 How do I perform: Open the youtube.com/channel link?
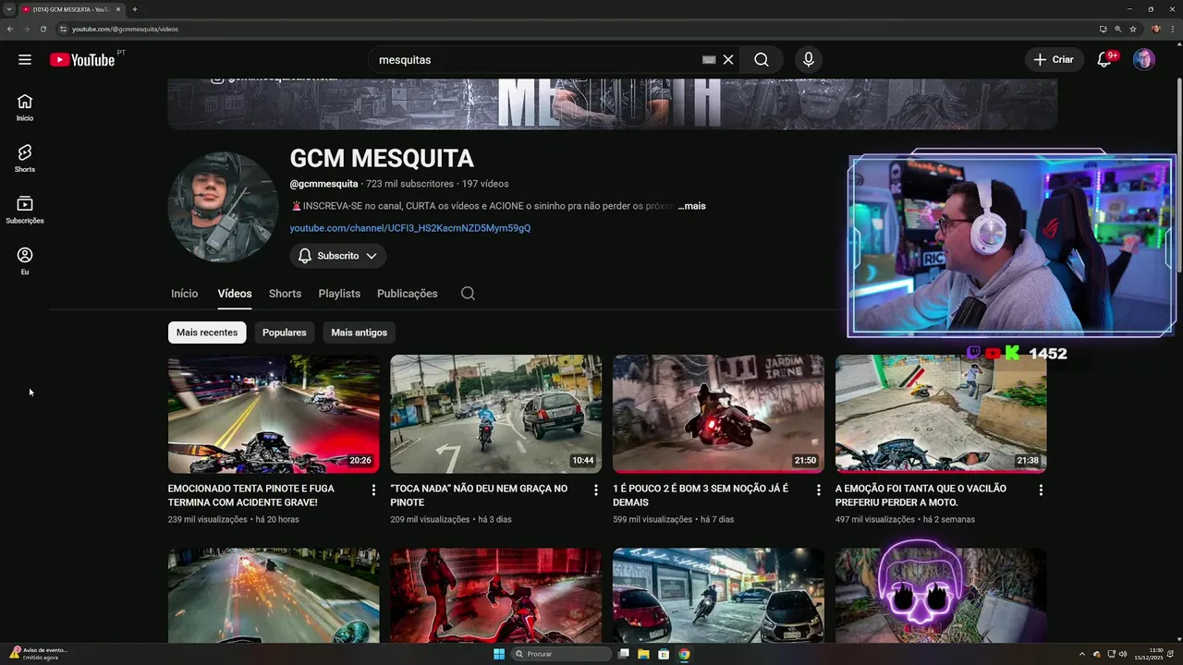tap(410, 228)
